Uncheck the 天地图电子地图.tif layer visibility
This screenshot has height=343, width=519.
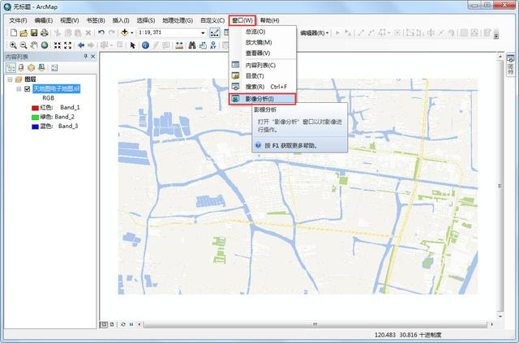pos(28,88)
